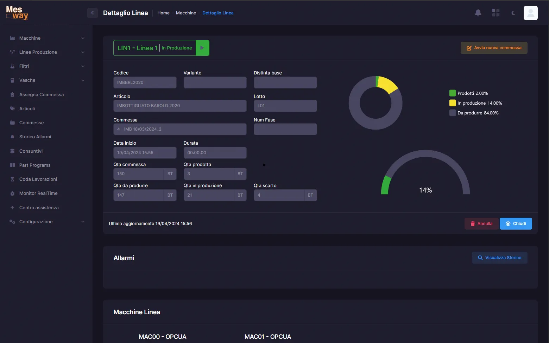The image size is (549, 343).
Task: Click the yellow In produzione legend swatch
Action: point(453,103)
